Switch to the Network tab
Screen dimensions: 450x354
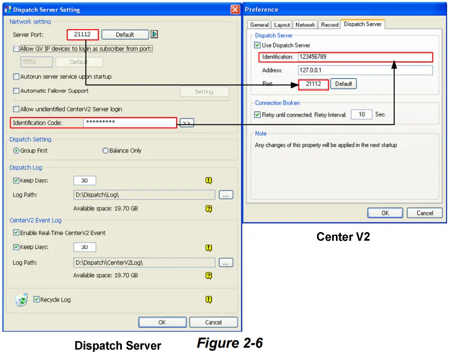pyautogui.click(x=305, y=24)
